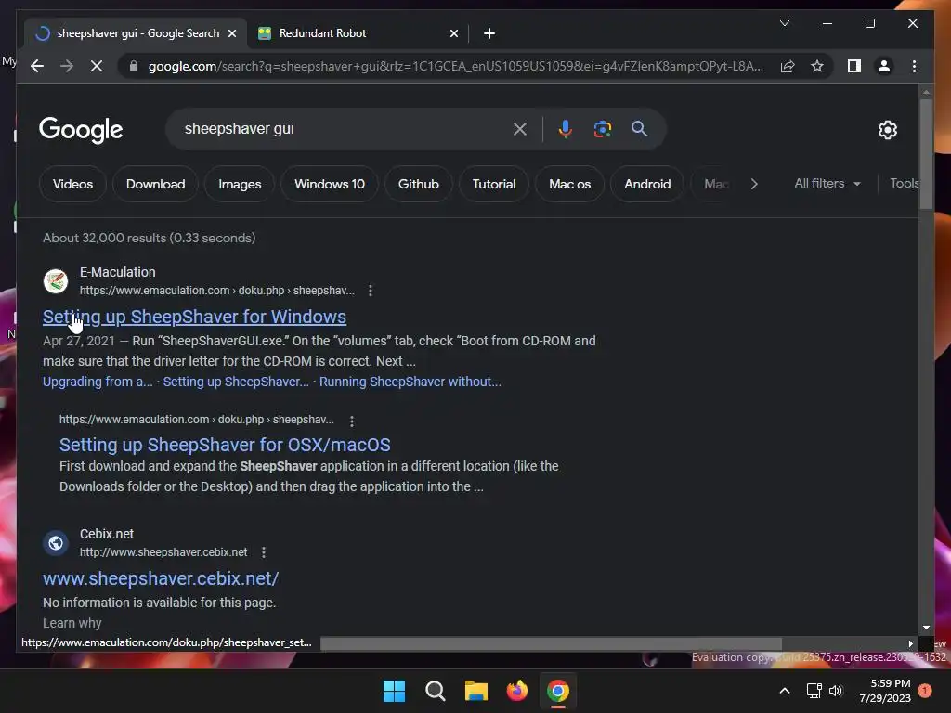Bookmark this page with the star

point(817,66)
